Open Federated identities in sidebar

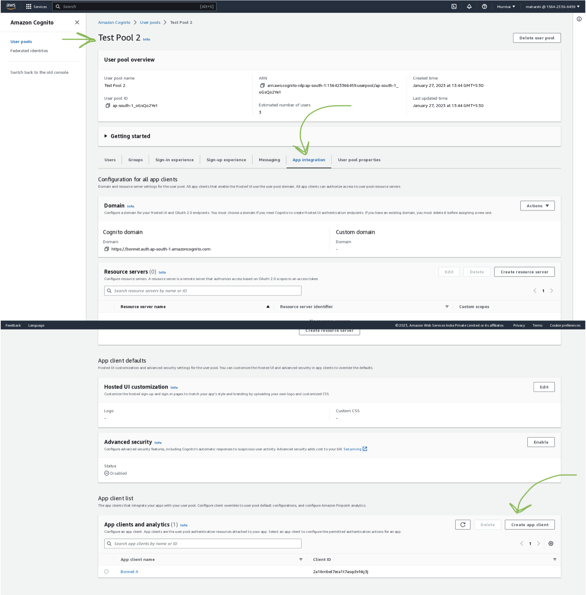click(29, 51)
